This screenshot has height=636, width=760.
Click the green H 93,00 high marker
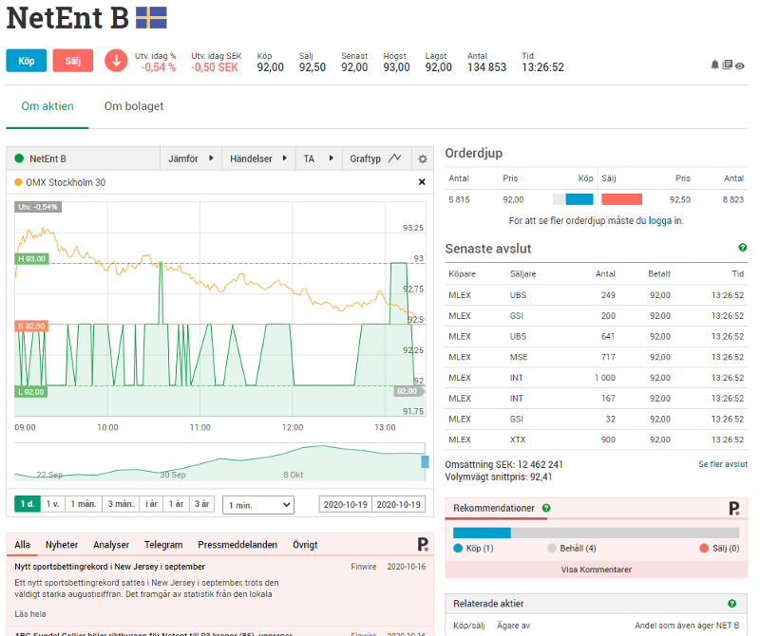(x=31, y=258)
